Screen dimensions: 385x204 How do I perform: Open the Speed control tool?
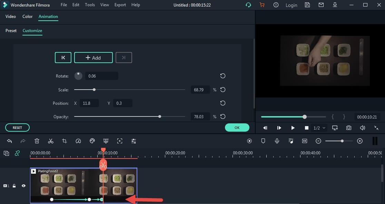[x=78, y=141]
